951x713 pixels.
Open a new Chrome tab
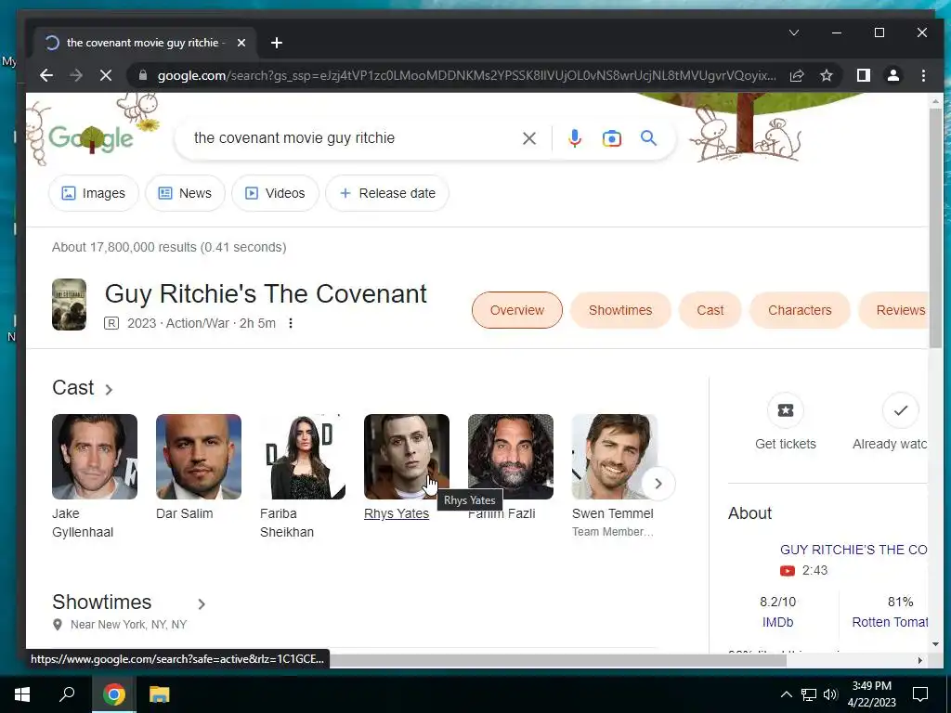tap(277, 43)
